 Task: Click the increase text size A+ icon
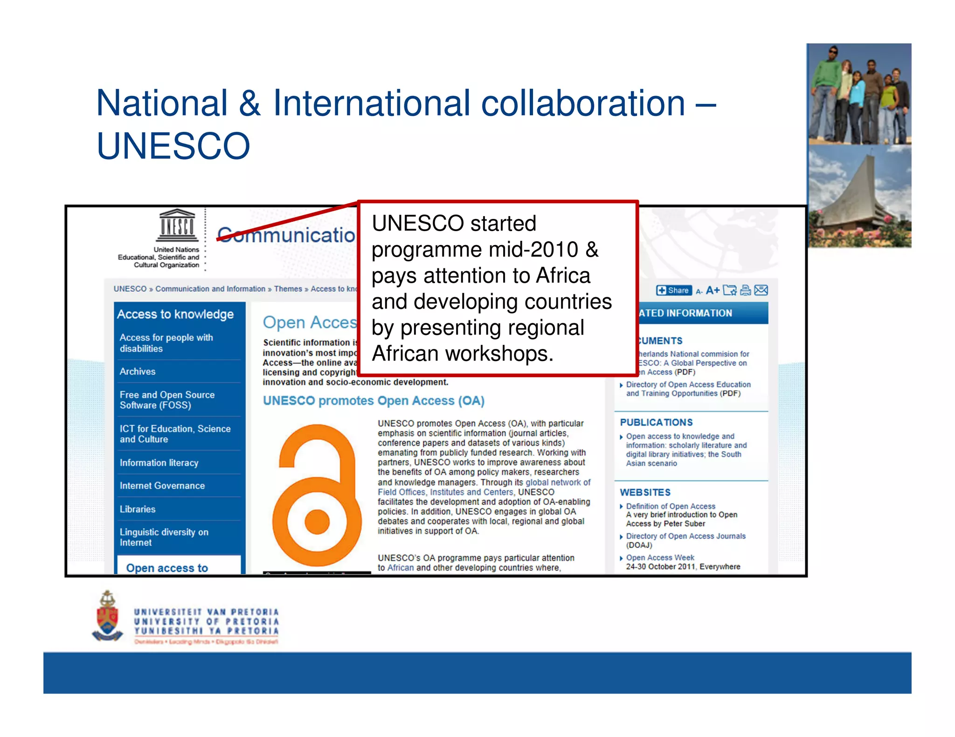pos(713,290)
